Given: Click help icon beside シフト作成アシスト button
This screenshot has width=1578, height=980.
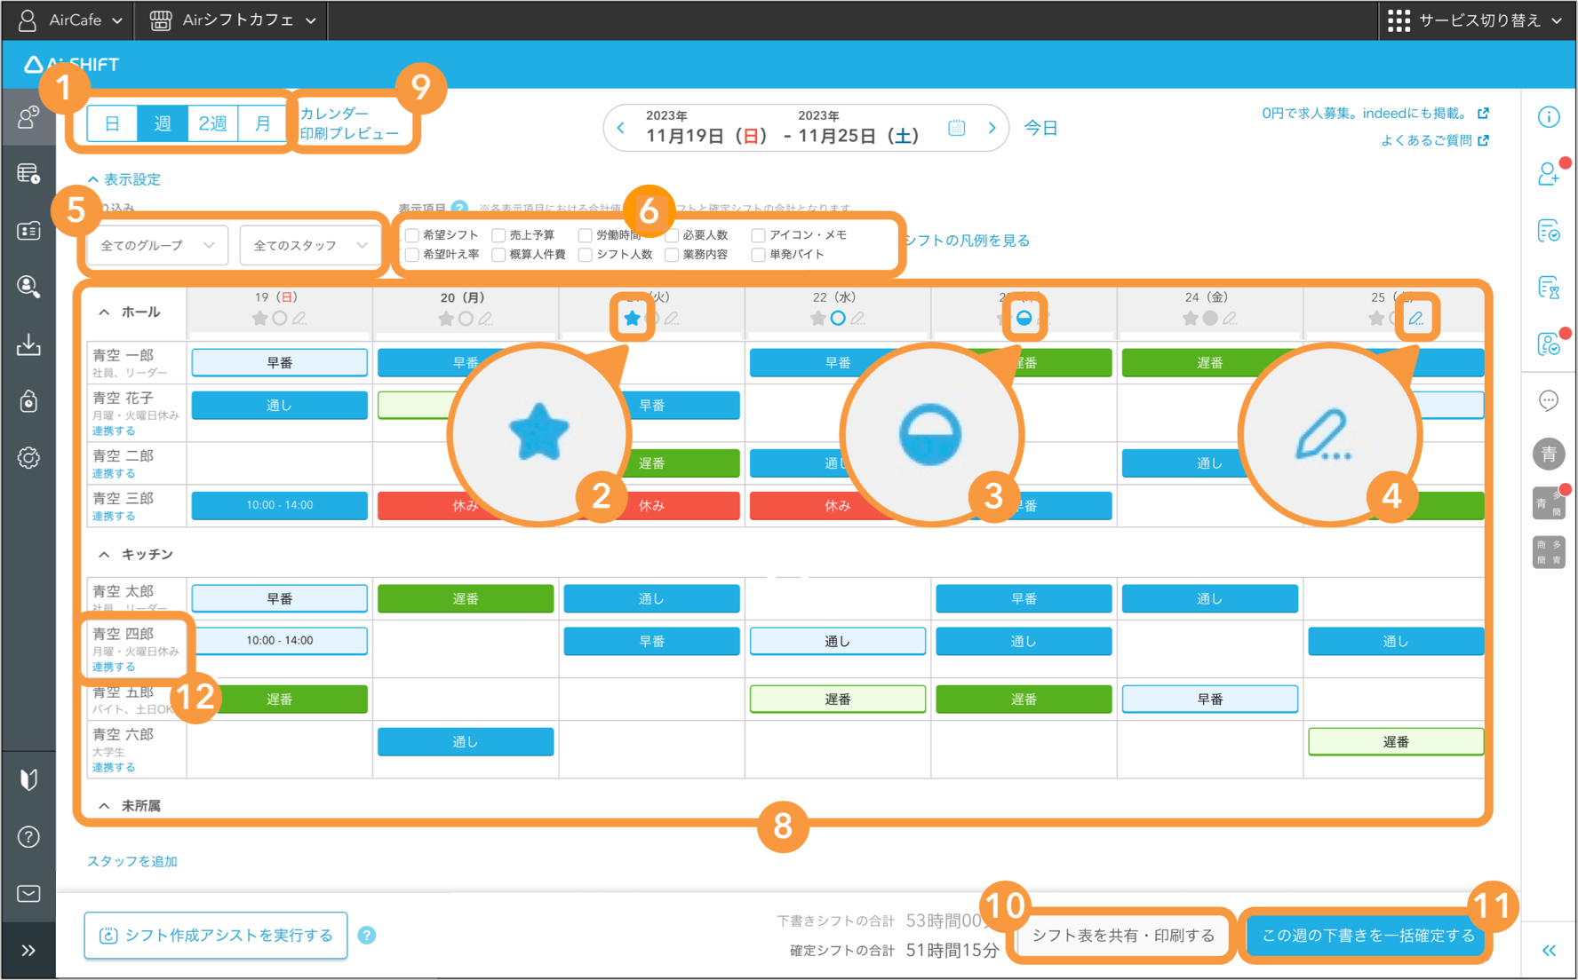Looking at the screenshot, I should [x=367, y=935].
